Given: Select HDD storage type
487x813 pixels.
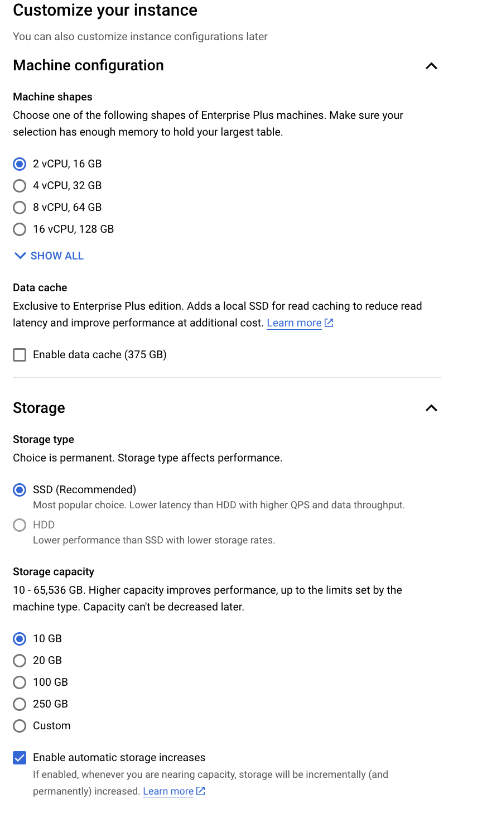Looking at the screenshot, I should point(20,525).
